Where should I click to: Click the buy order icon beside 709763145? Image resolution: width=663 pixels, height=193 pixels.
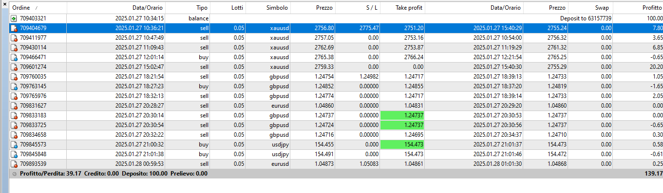point(14,86)
